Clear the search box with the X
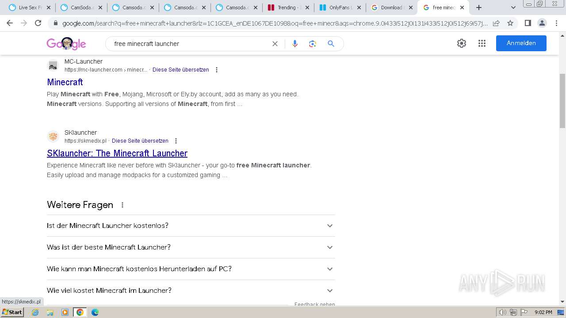 [x=275, y=44]
